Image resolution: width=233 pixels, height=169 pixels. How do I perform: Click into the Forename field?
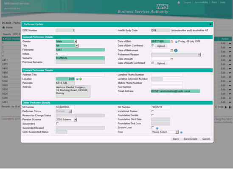[80, 50]
